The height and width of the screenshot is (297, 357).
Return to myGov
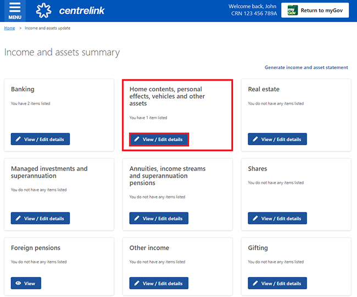tap(315, 10)
